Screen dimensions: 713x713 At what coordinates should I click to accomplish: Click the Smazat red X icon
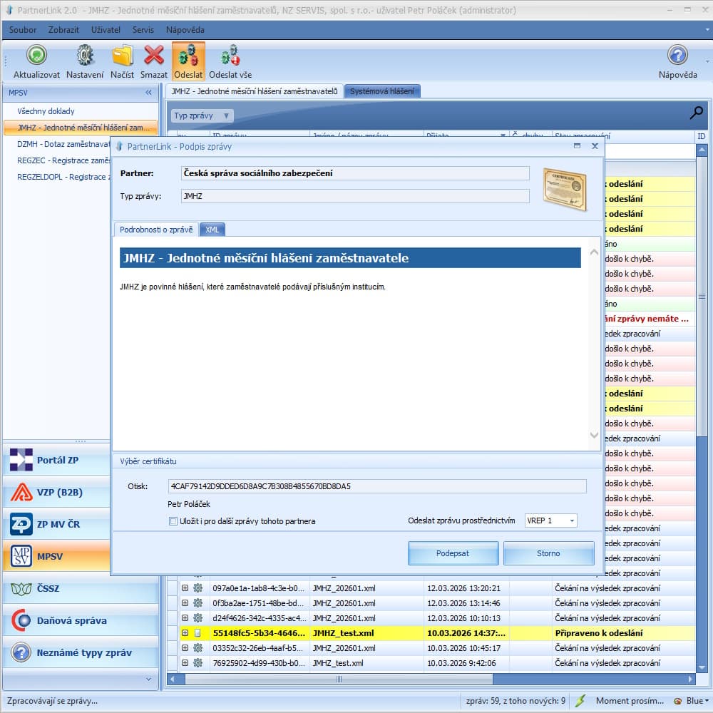(154, 55)
